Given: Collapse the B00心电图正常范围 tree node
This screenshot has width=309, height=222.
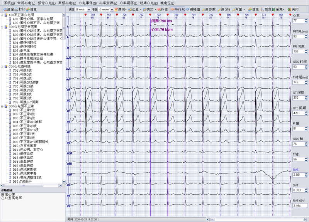Looking at the screenshot, I should tap(2, 27).
